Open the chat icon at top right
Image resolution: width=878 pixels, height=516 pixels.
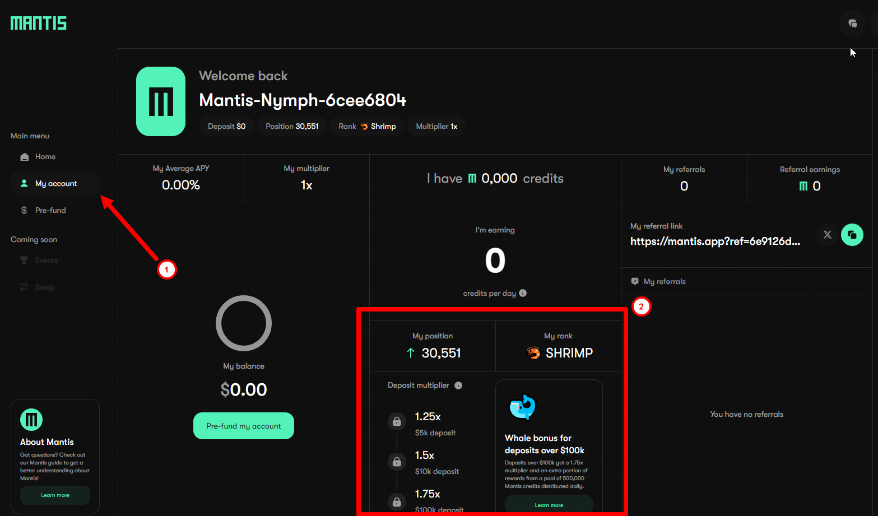[x=853, y=24]
